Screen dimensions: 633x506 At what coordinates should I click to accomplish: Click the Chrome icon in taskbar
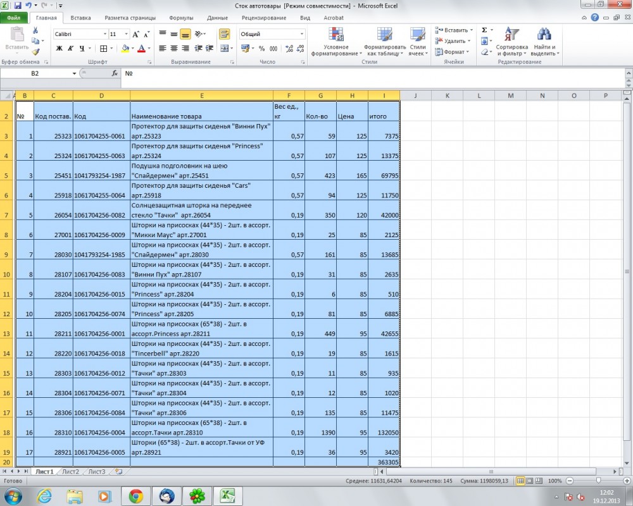coord(136,496)
